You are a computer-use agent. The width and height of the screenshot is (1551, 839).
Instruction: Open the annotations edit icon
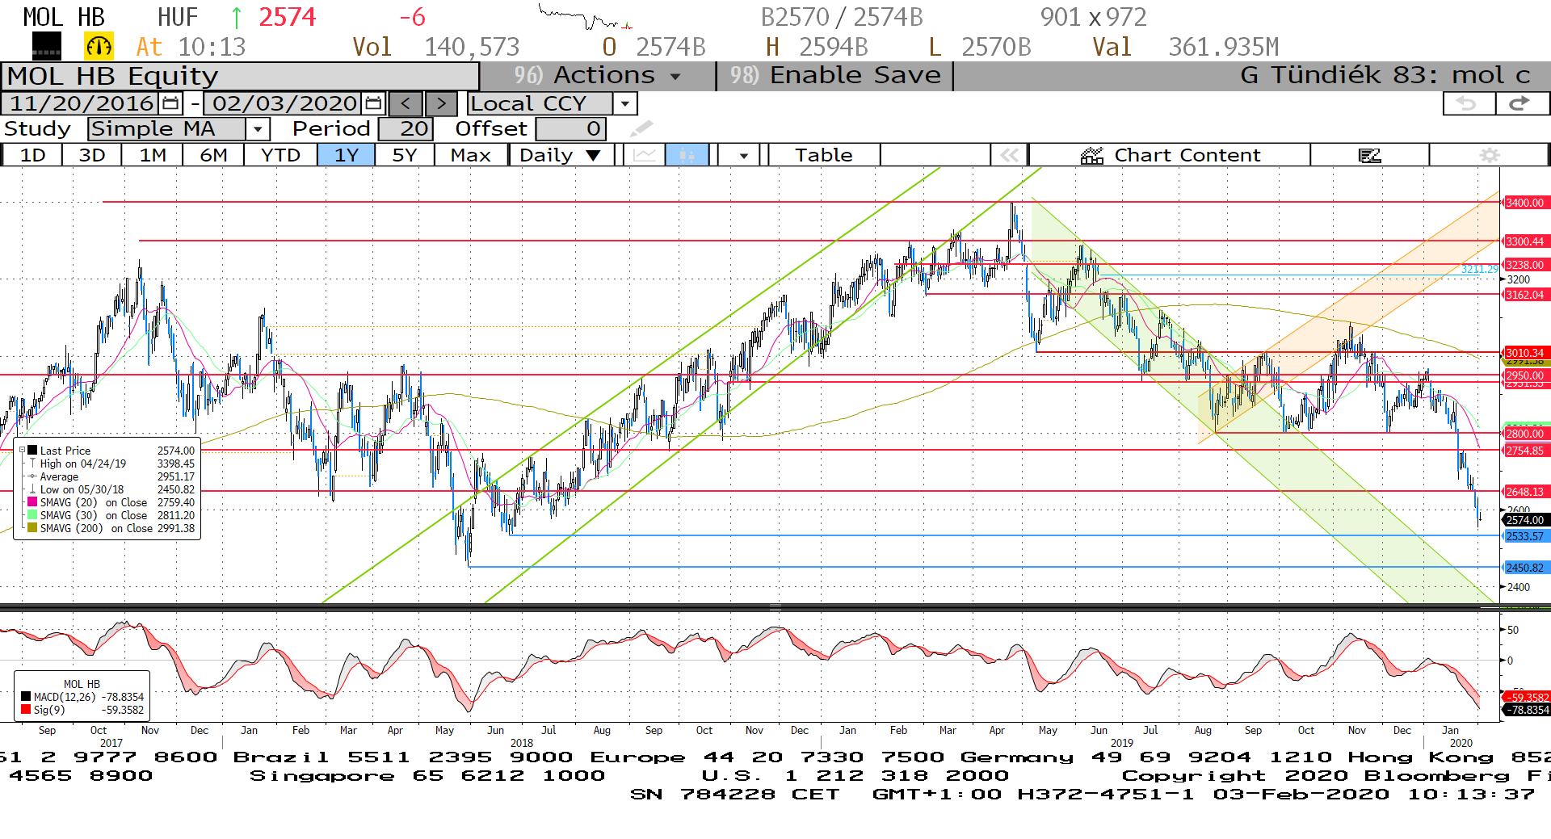(x=1370, y=155)
